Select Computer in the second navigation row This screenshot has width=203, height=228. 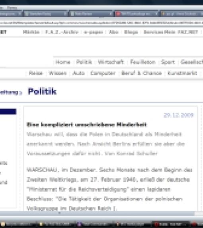[x=103, y=73]
